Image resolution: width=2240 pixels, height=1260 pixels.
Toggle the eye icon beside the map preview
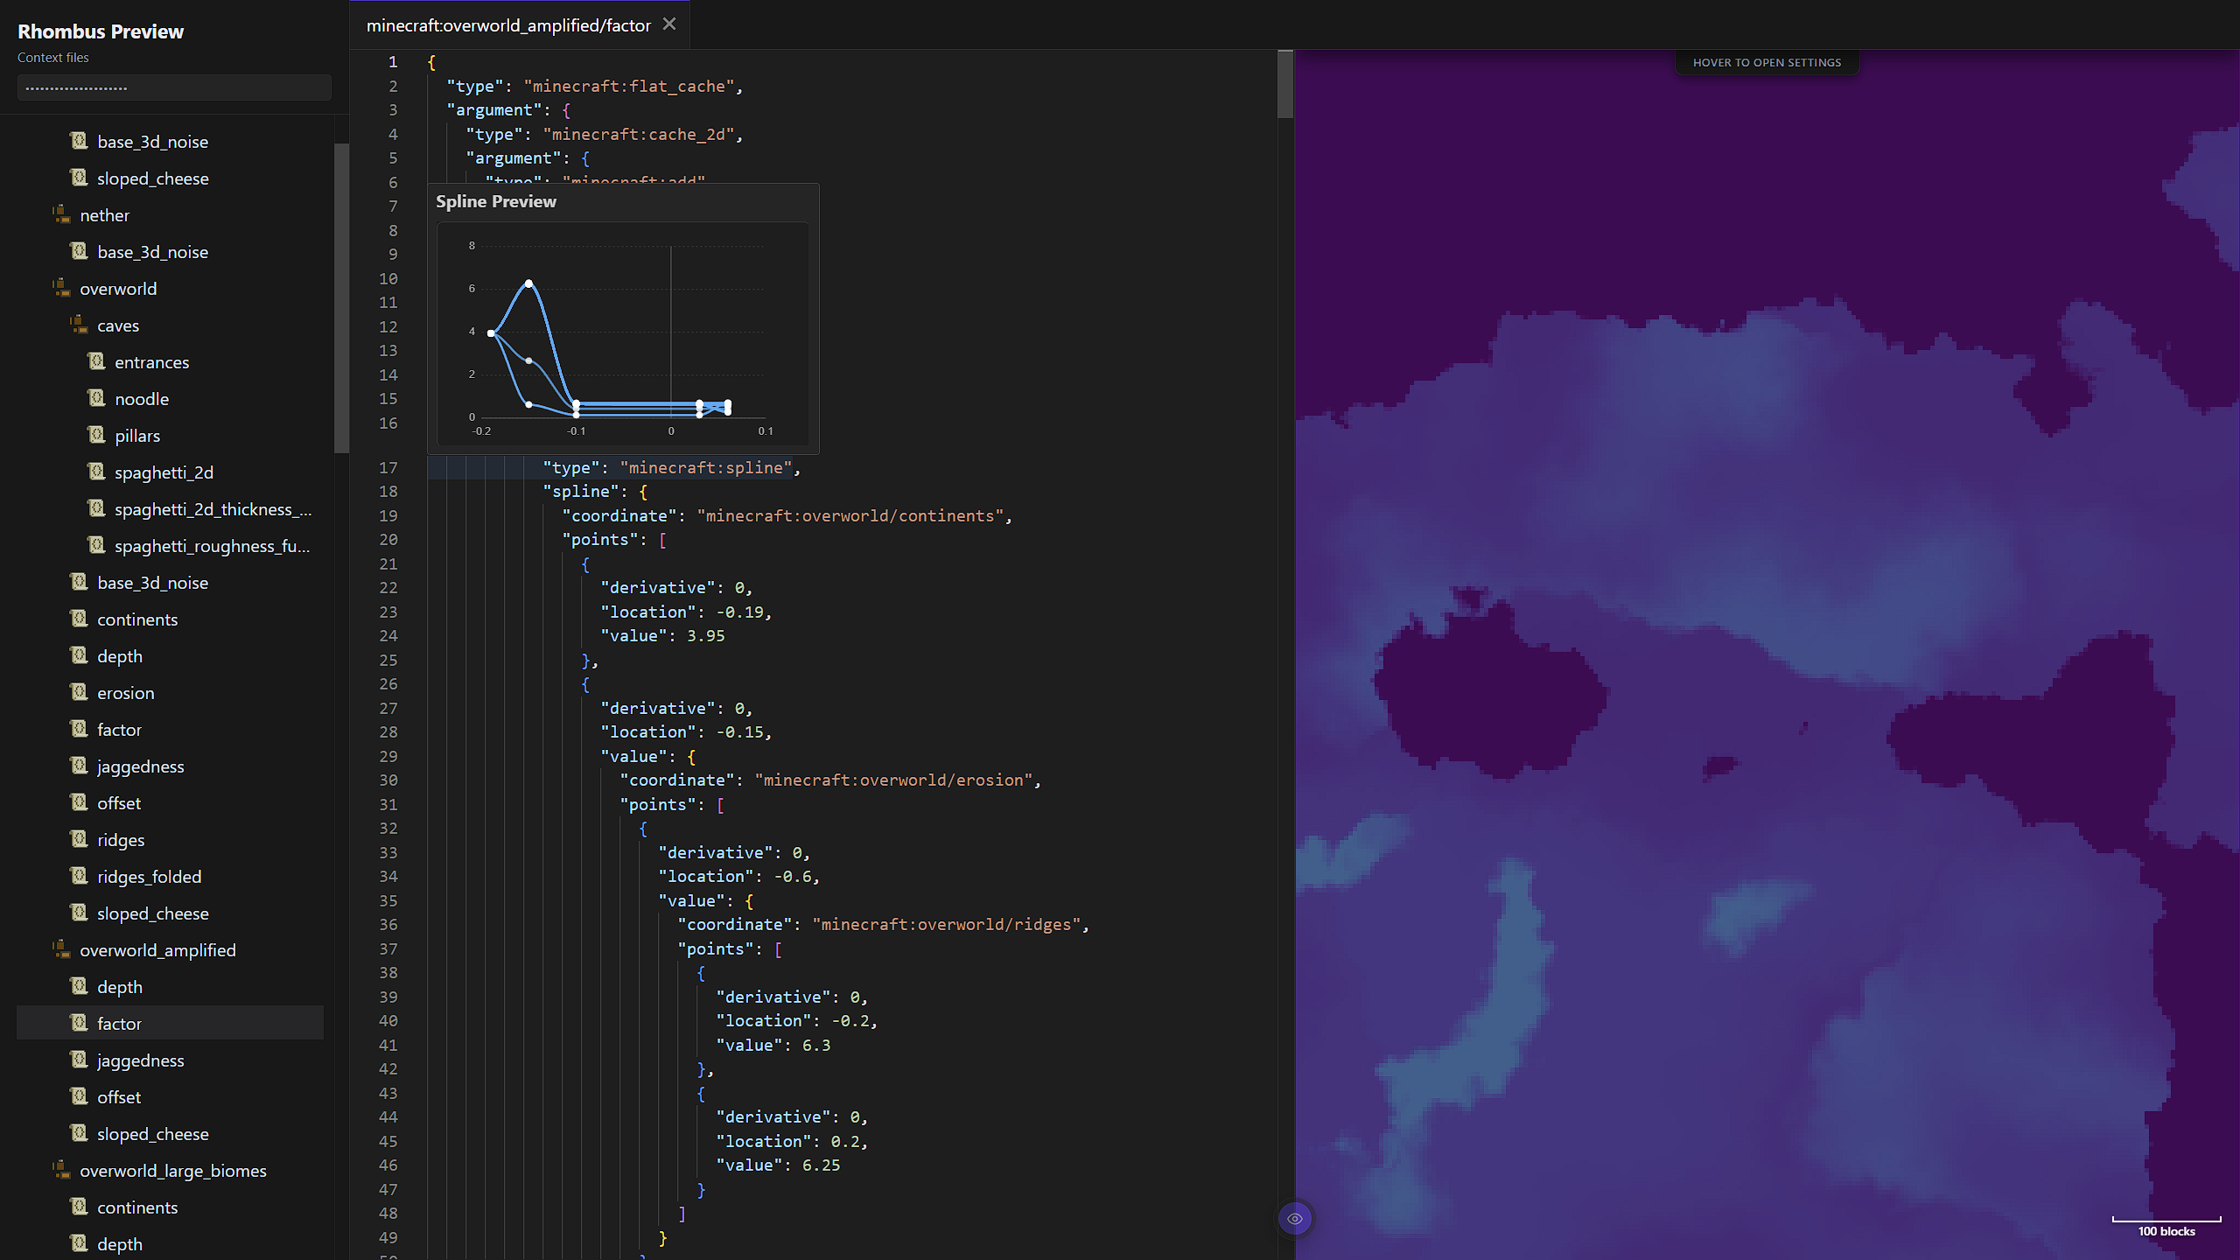tap(1295, 1219)
